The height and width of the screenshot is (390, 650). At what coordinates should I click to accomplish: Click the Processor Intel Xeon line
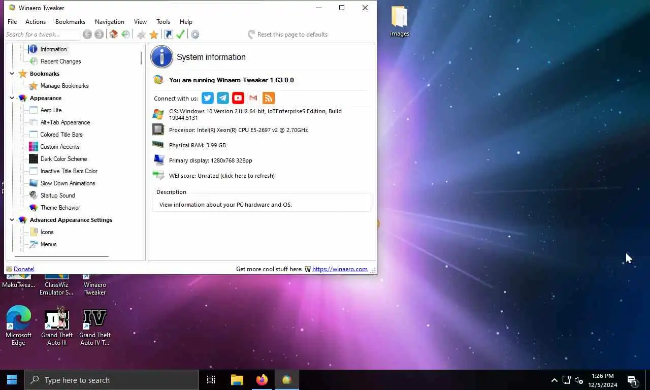click(238, 130)
